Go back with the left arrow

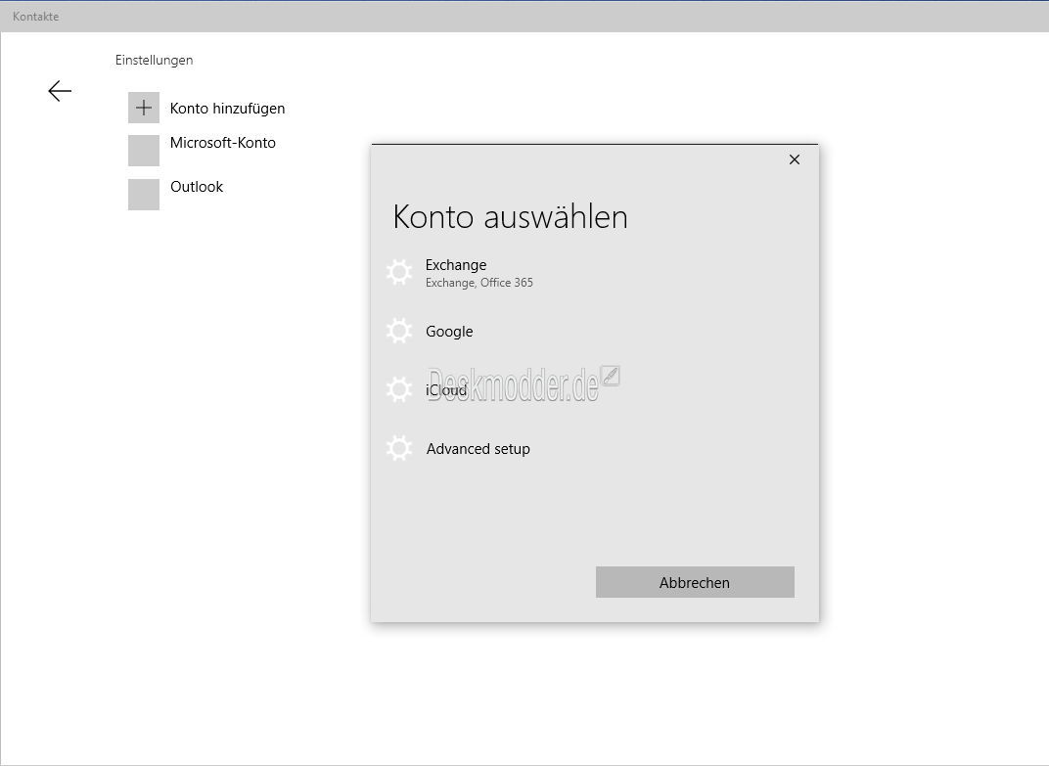(60, 91)
